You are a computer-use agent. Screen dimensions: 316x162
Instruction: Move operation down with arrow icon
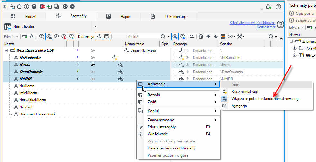(x=216, y=37)
